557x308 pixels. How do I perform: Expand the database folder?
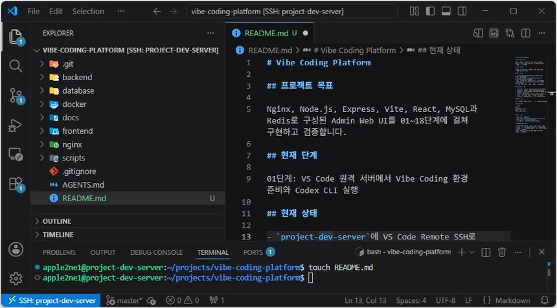point(128,91)
